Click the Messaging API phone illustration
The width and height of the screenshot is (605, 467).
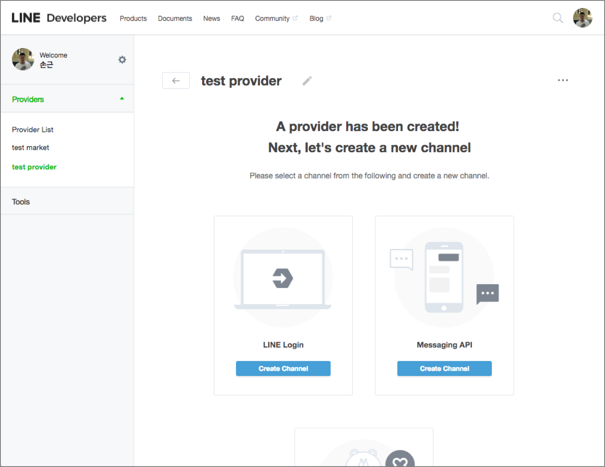point(444,278)
